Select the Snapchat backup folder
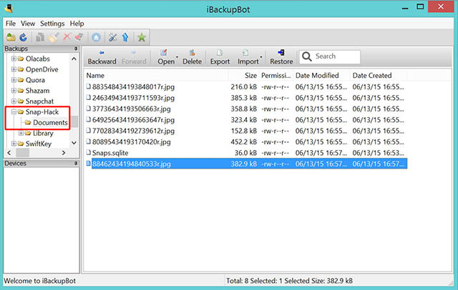This screenshot has height=290, width=458. pos(39,101)
